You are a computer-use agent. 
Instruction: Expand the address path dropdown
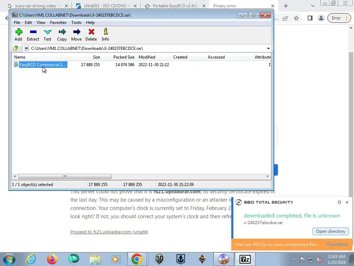tap(268, 48)
